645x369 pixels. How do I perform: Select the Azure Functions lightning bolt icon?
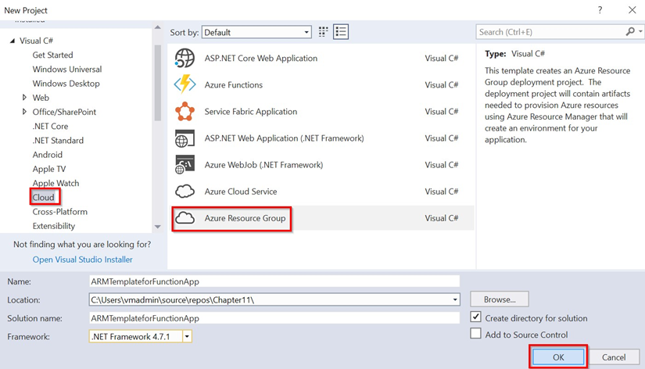coord(185,85)
